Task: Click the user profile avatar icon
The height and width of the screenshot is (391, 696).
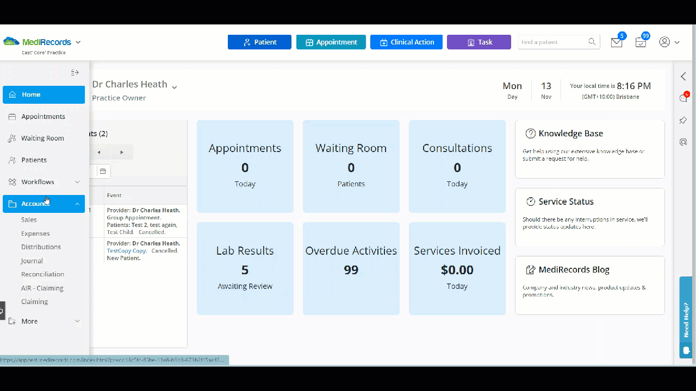Action: (664, 42)
